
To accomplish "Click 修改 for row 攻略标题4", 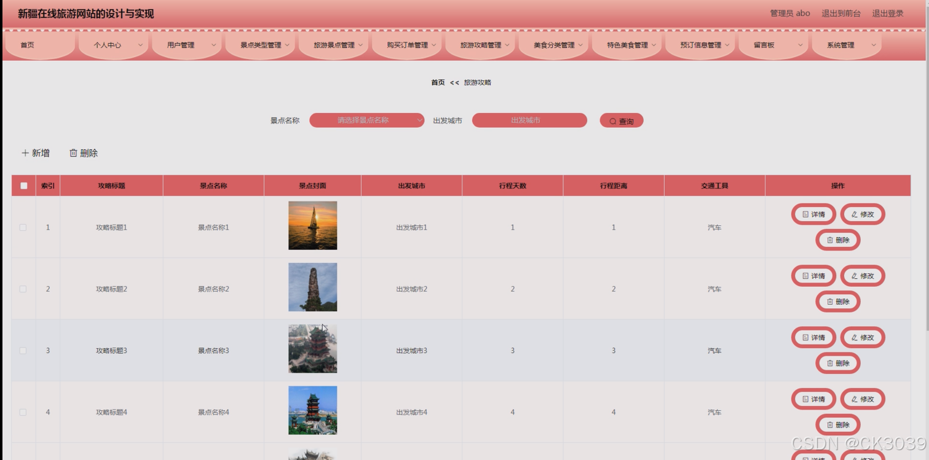I will coord(863,399).
